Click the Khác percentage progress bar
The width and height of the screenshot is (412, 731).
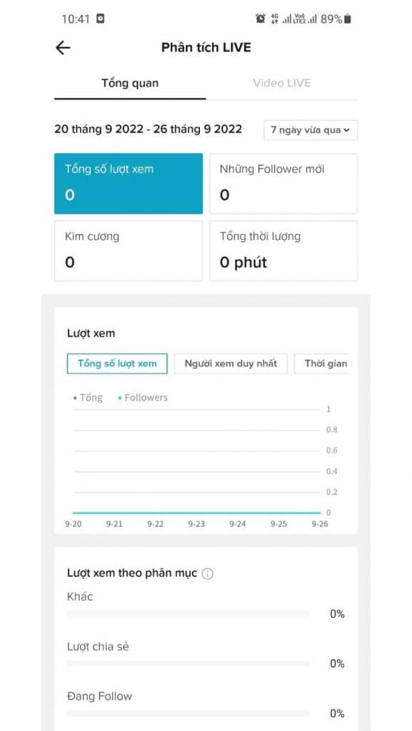click(189, 613)
